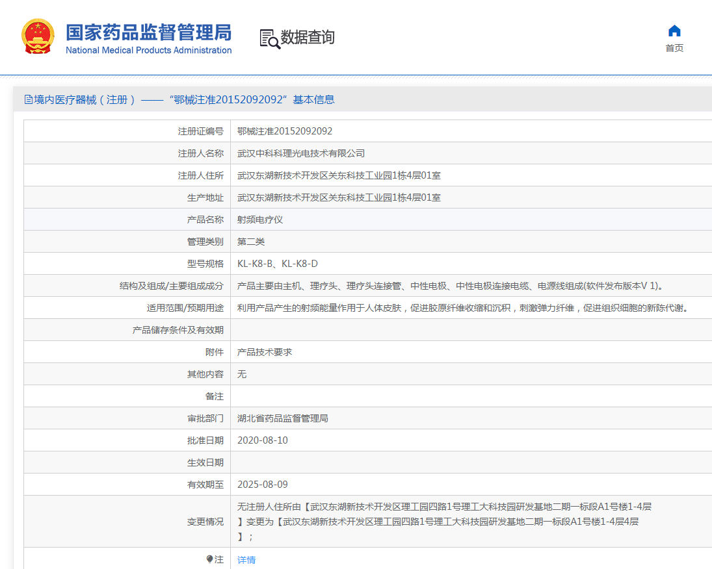Click approval department 湖北省药品监督管理局
Screen dimensions: 712x569
[x=282, y=418]
